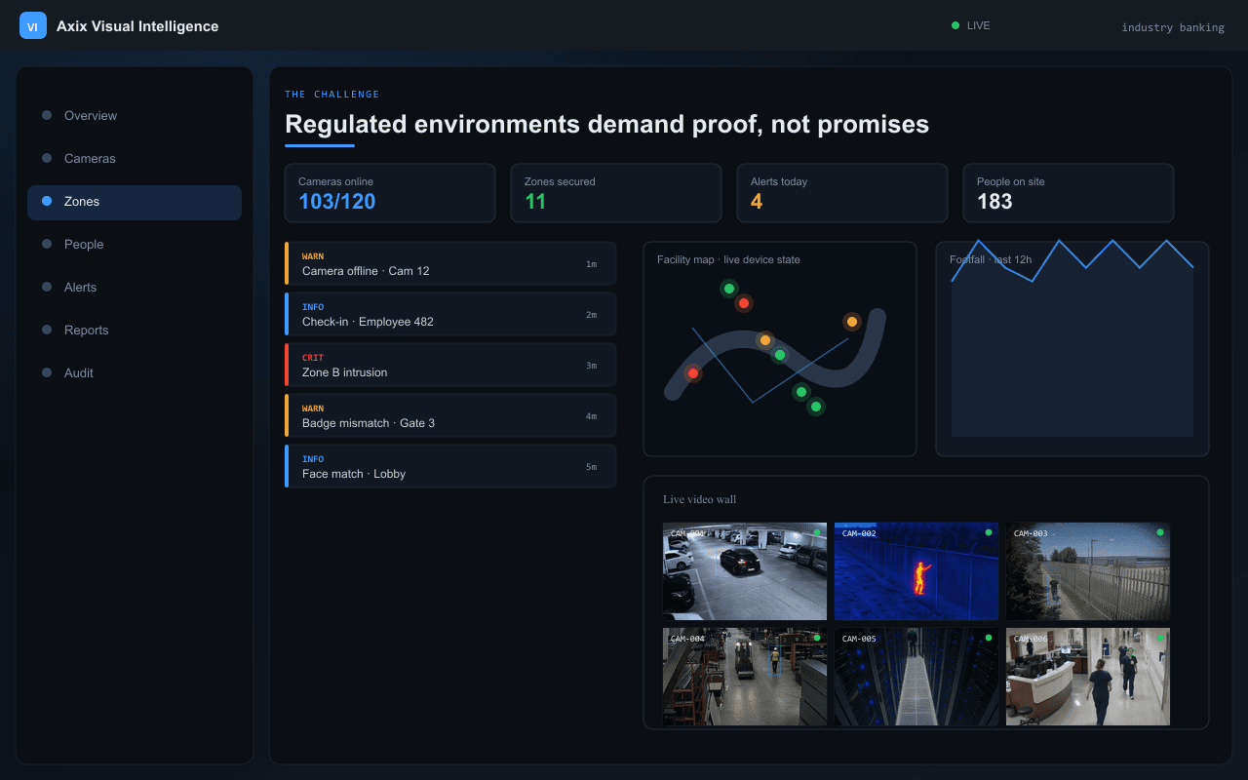This screenshot has width=1248, height=780.
Task: Open the Check-in Employee 482 entry
Action: pos(450,314)
